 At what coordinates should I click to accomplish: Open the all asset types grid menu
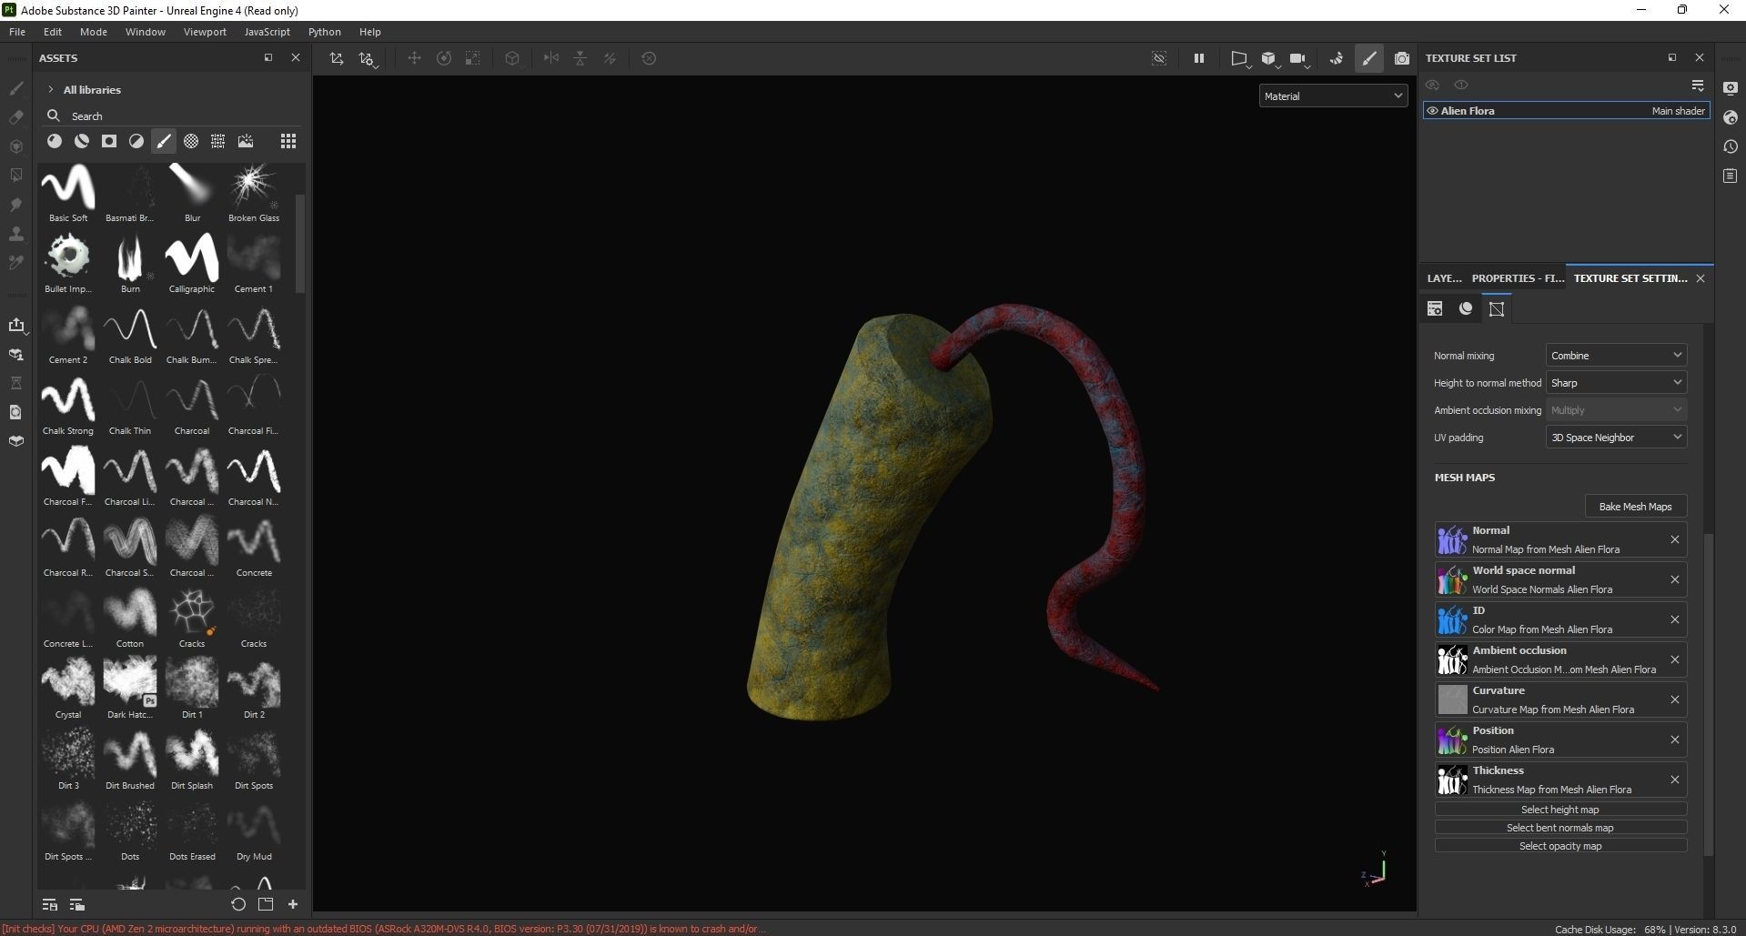288,141
